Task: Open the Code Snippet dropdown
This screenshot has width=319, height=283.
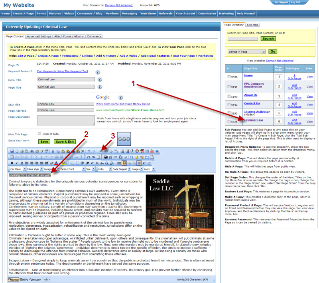Action: [x=121, y=169]
